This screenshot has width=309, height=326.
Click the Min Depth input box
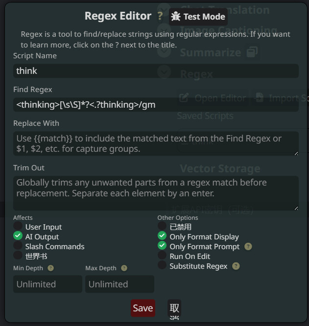coord(48,284)
